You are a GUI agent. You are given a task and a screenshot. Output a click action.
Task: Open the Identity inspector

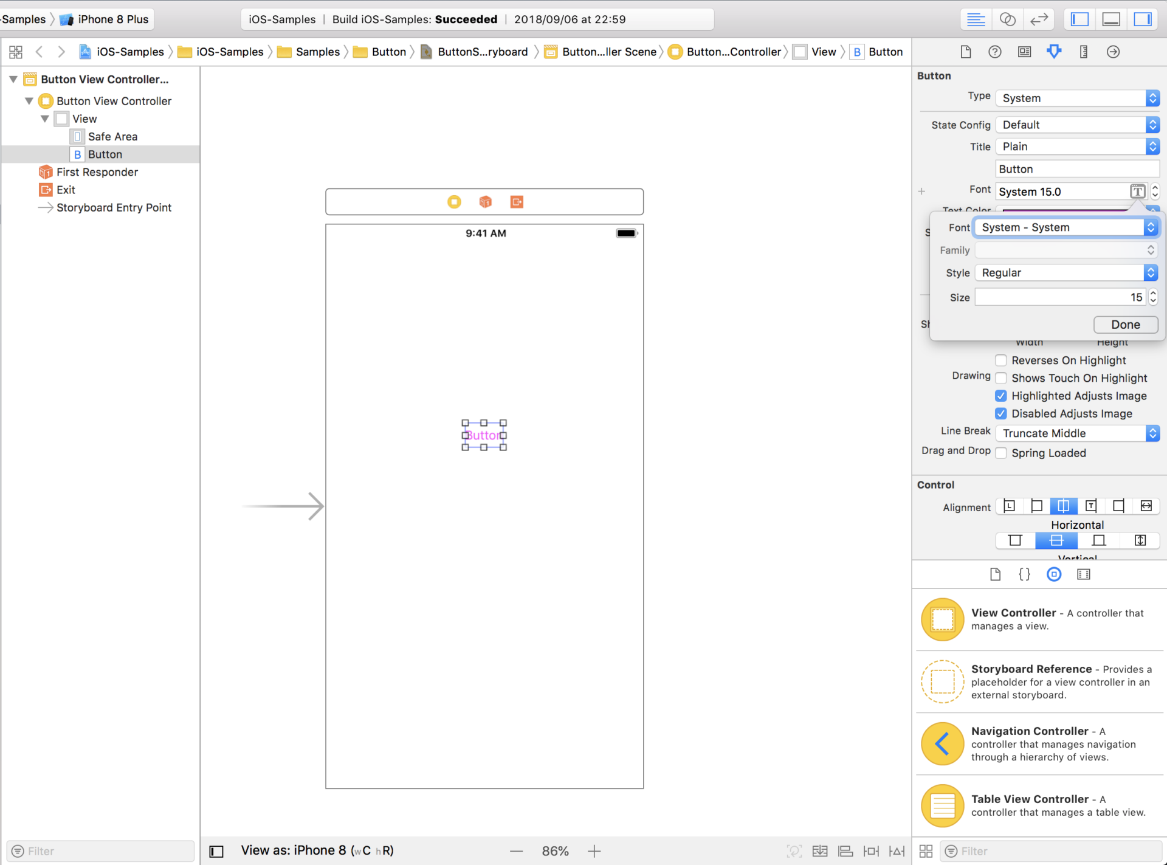(x=1024, y=52)
